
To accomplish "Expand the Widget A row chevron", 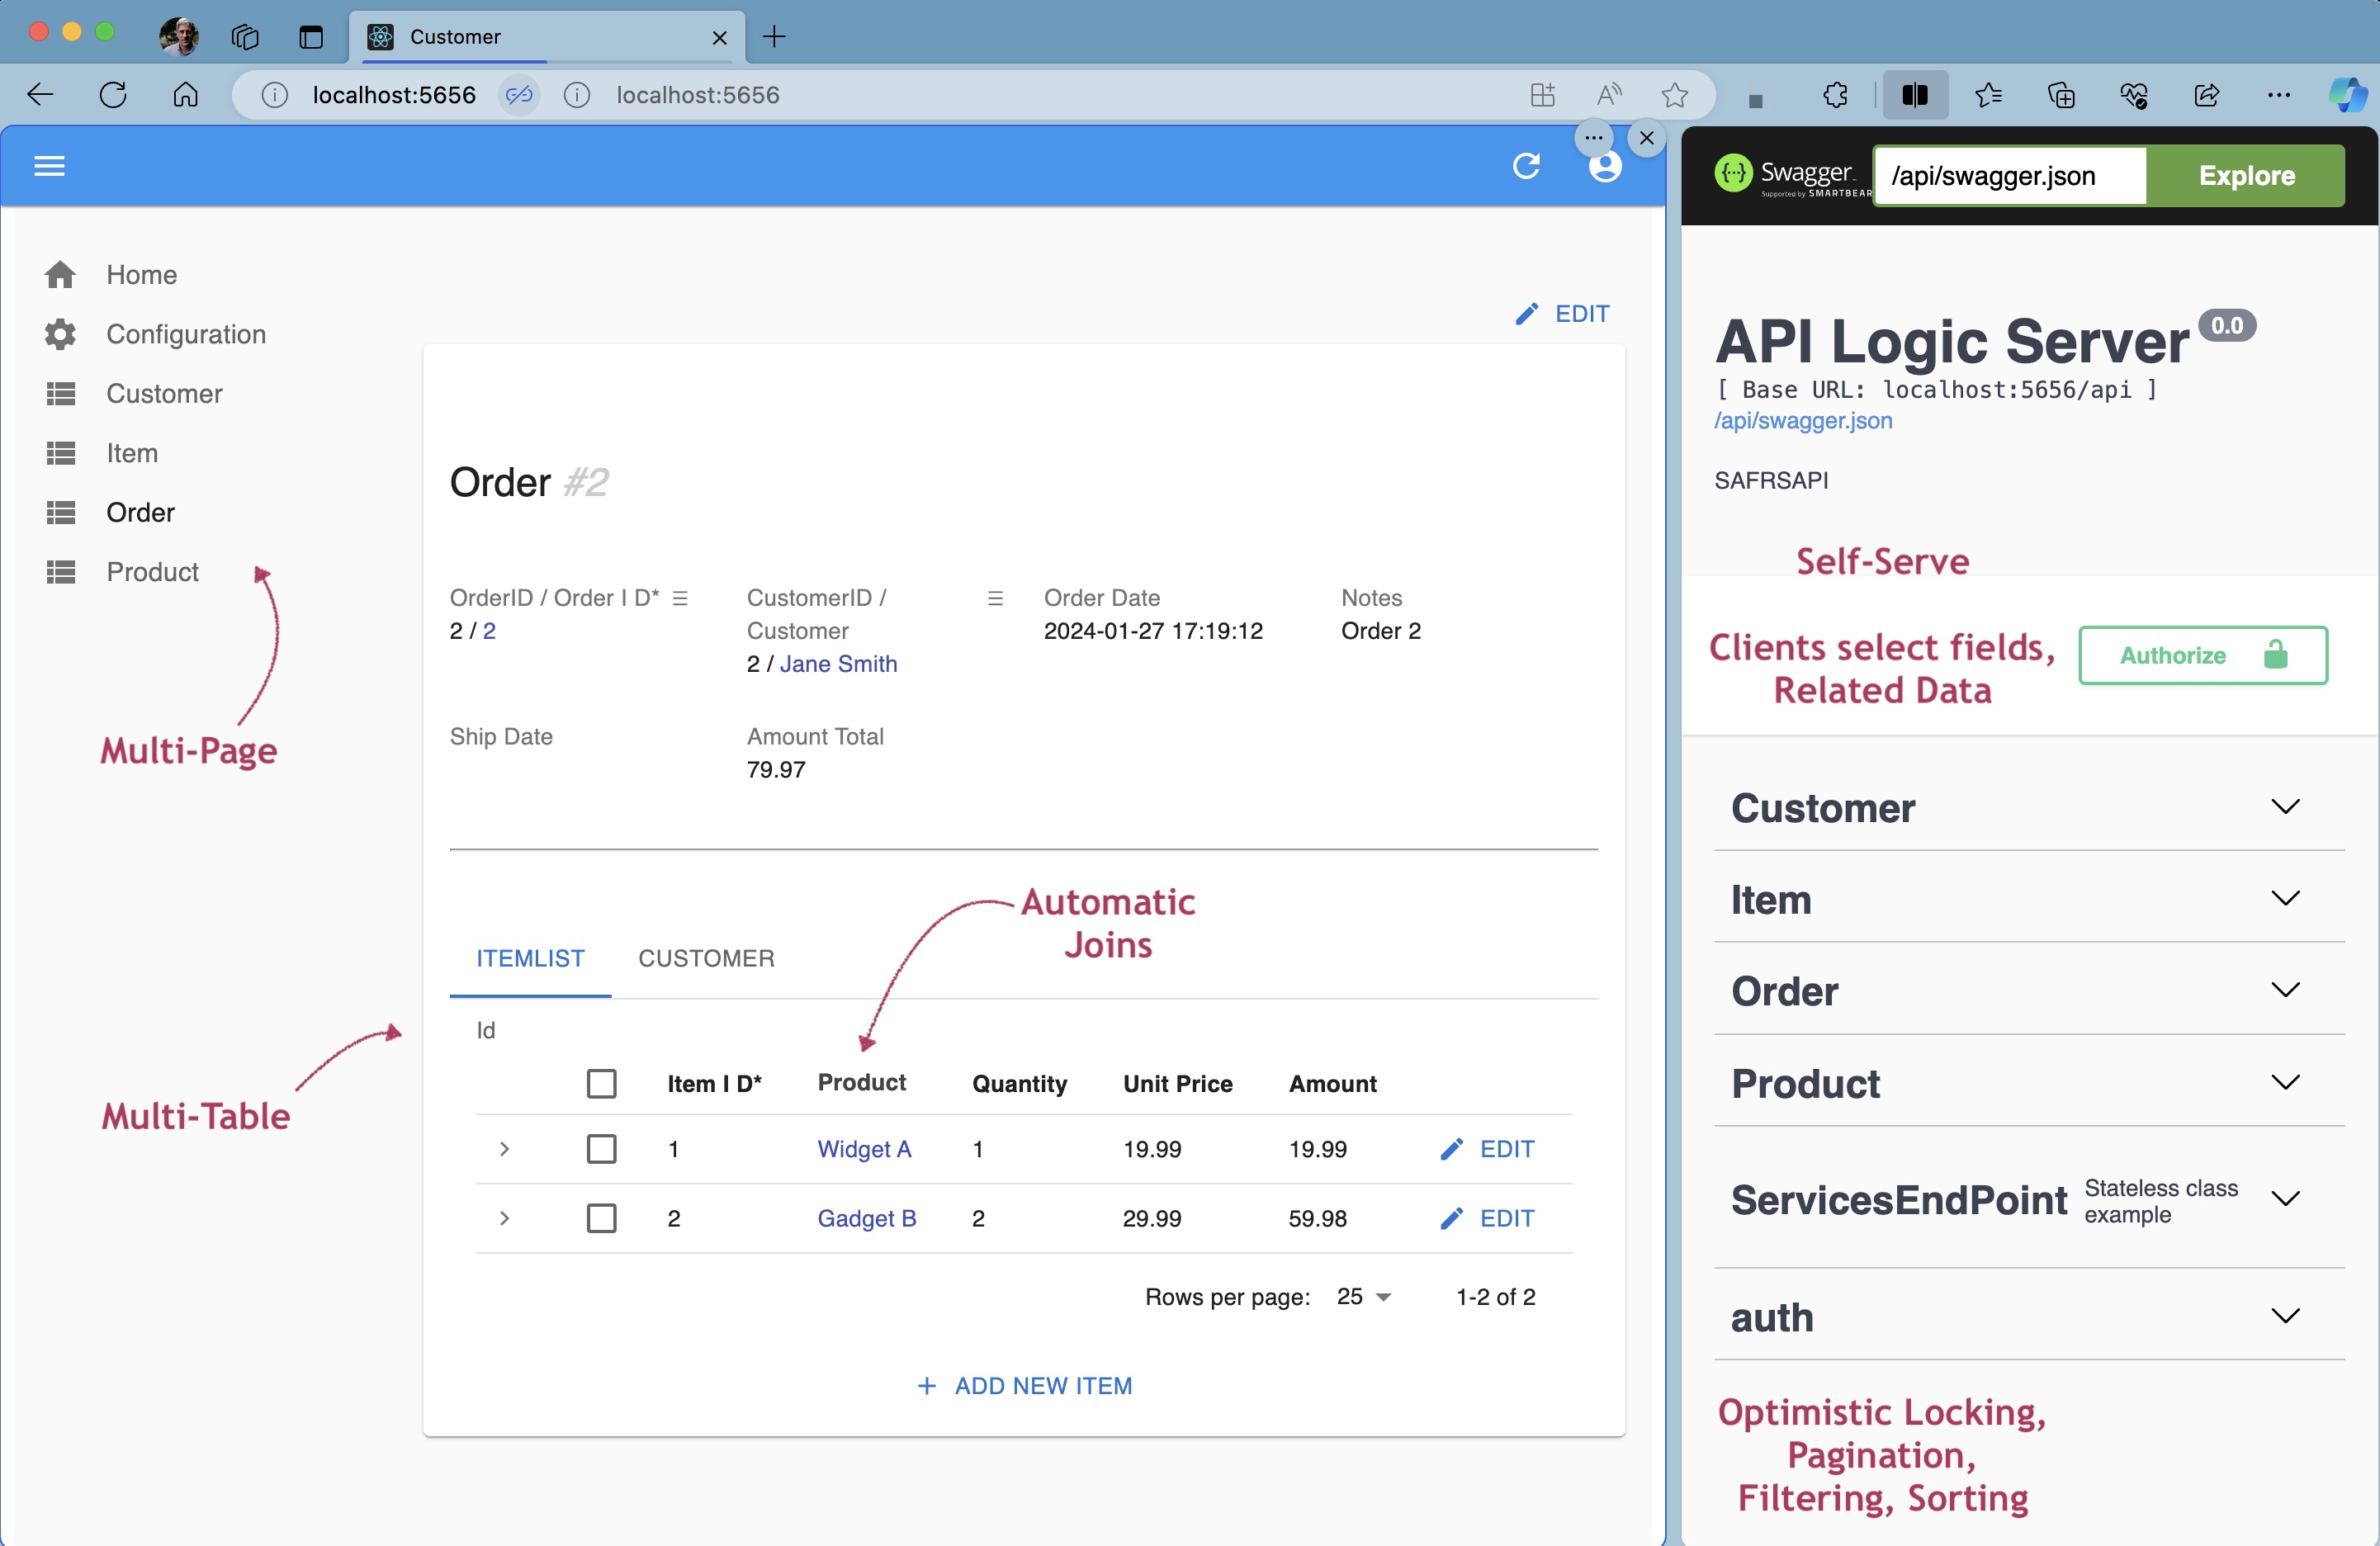I will (x=505, y=1149).
